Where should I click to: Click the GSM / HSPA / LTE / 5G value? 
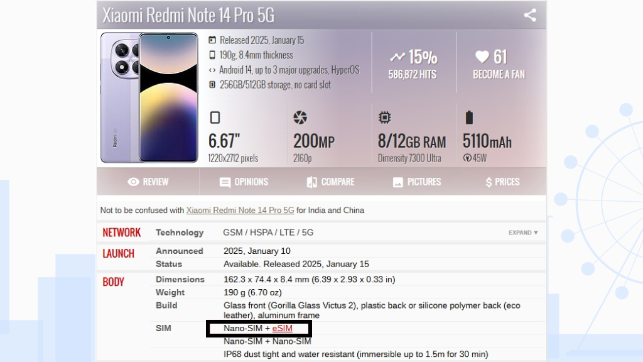coord(268,233)
